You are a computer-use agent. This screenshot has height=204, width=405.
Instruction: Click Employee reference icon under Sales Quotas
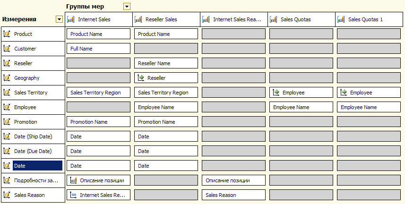pos(276,93)
